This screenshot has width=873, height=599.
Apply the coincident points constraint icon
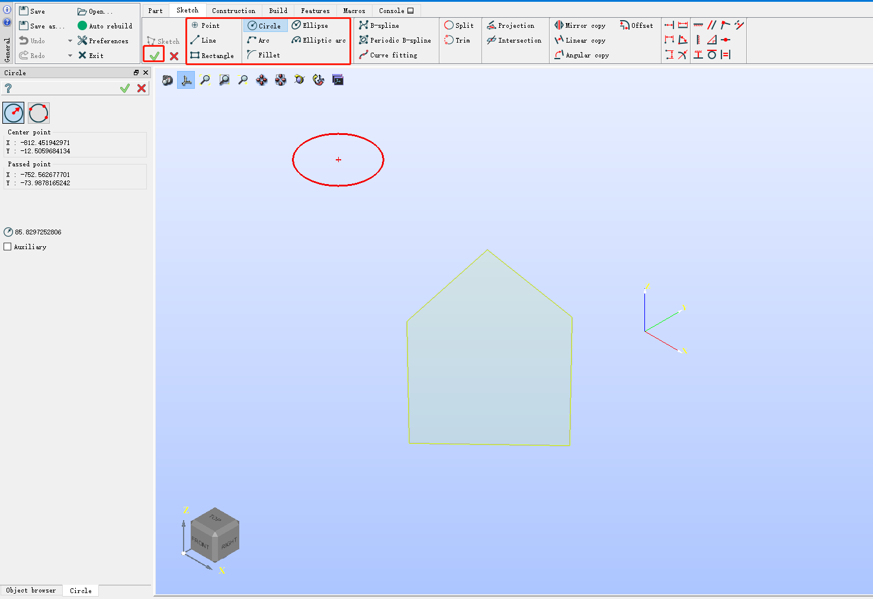[x=726, y=25]
